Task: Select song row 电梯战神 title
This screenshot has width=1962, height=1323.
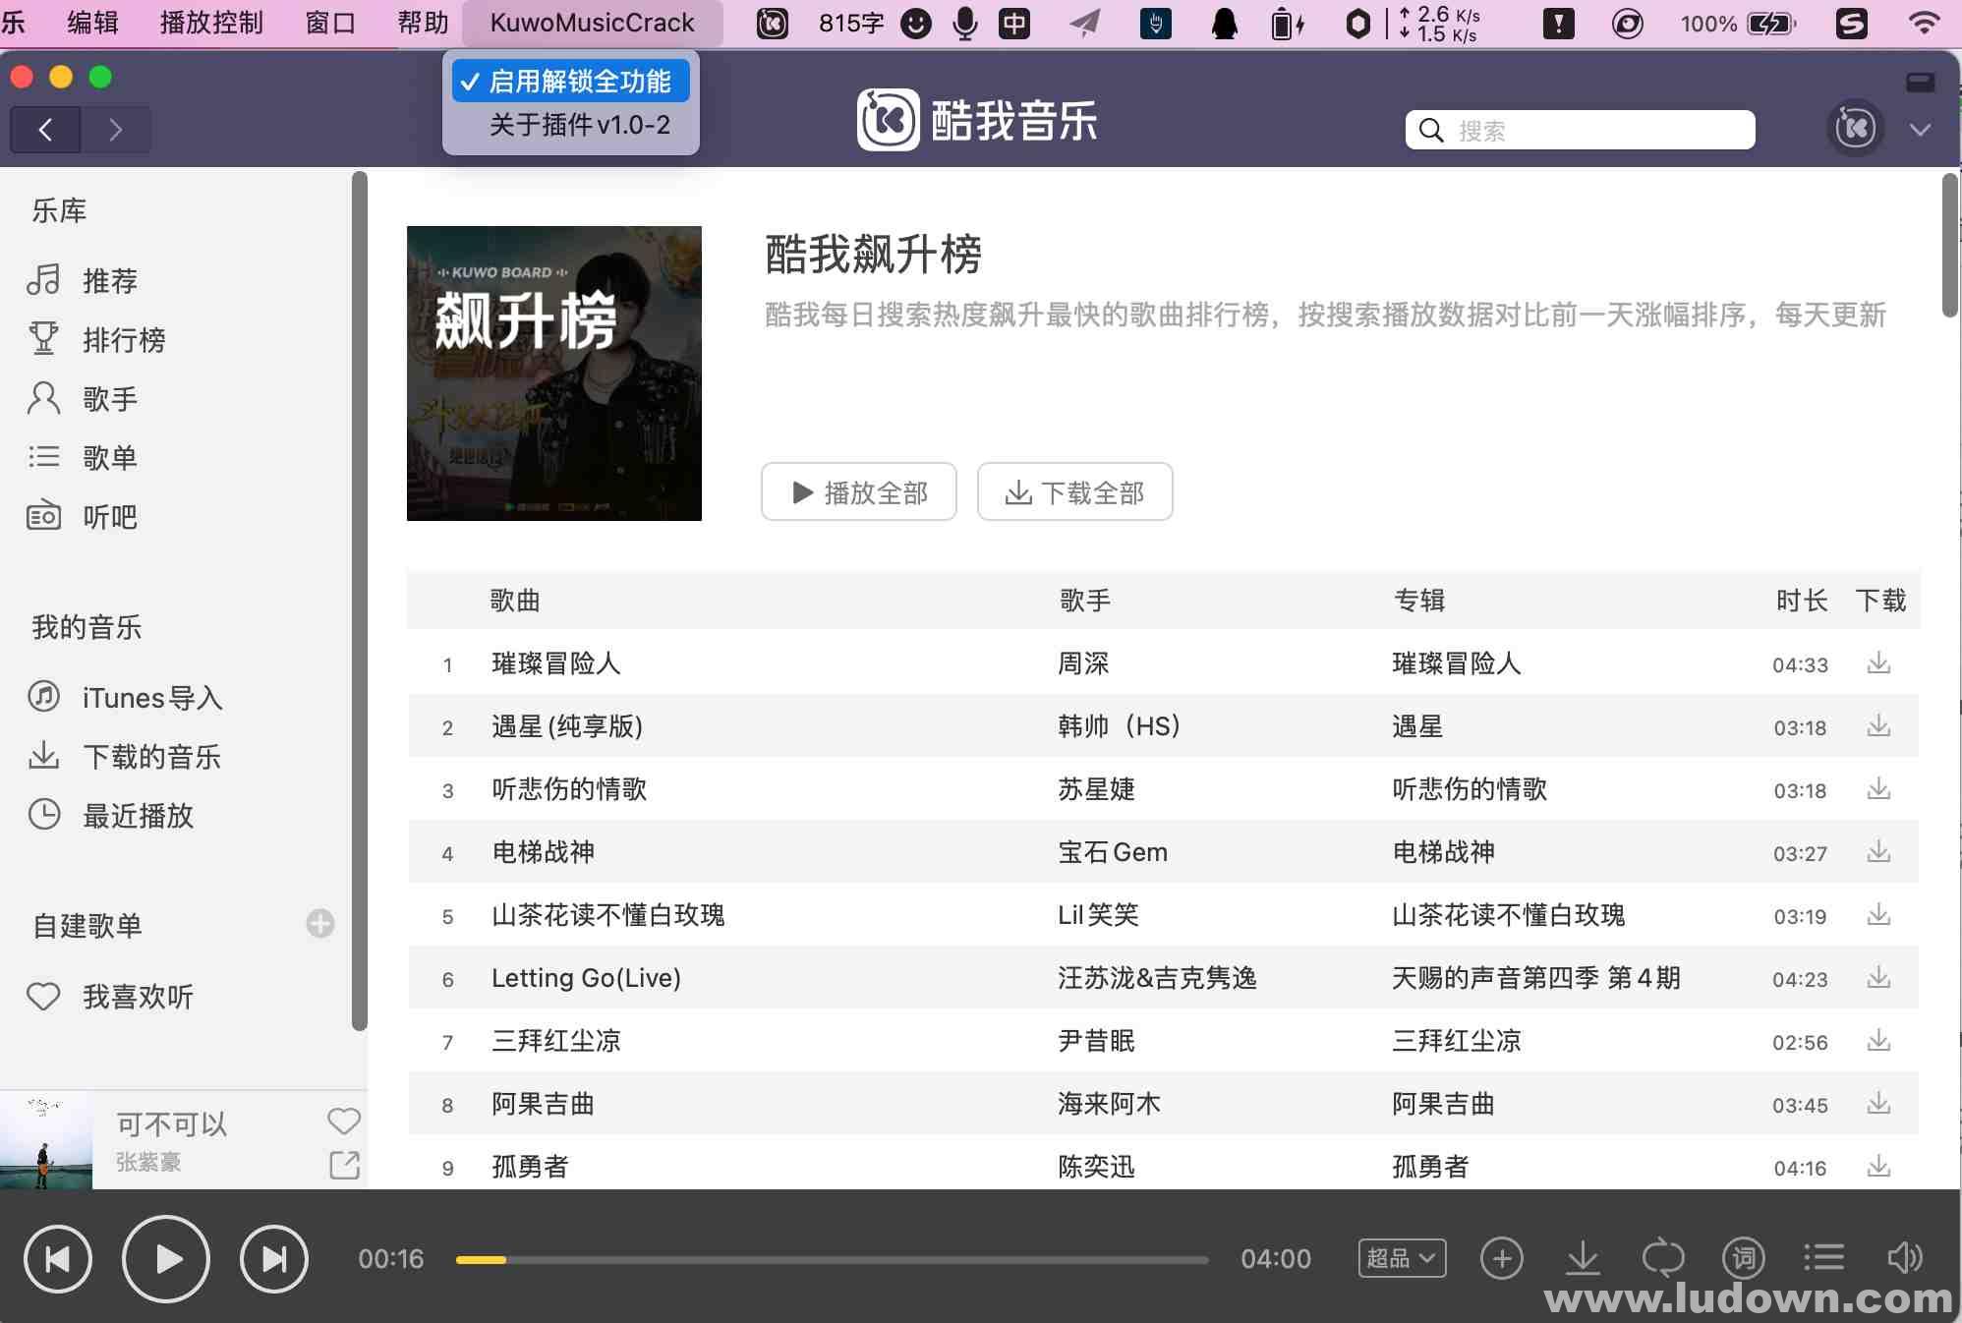Action: tap(544, 852)
